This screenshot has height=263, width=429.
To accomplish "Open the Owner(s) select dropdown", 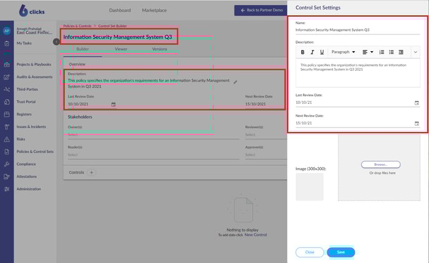I will [x=153, y=135].
